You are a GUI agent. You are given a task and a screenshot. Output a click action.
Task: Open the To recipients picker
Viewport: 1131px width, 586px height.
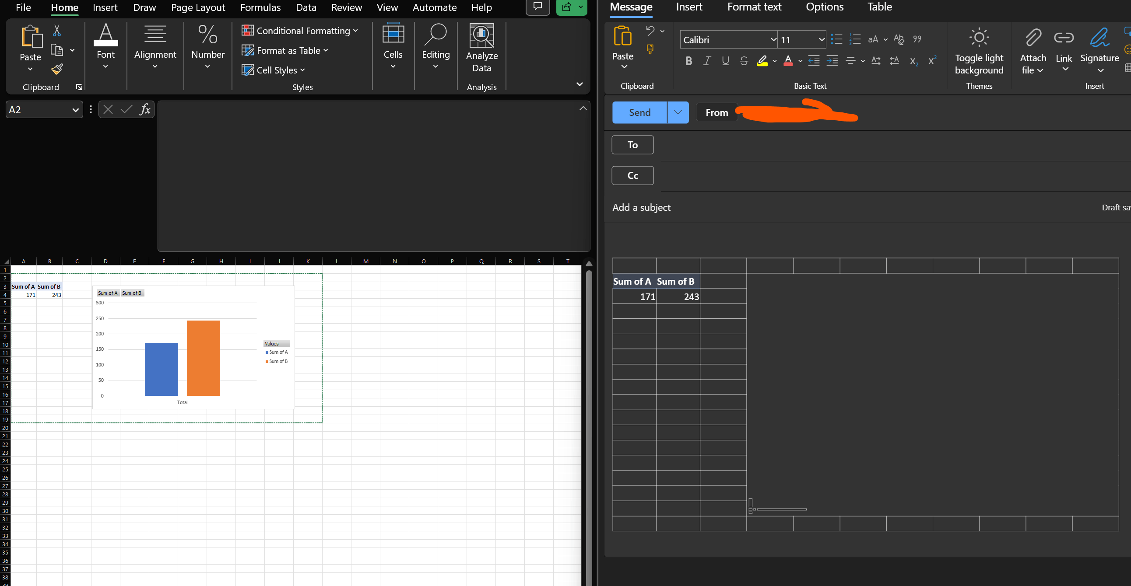click(x=632, y=144)
